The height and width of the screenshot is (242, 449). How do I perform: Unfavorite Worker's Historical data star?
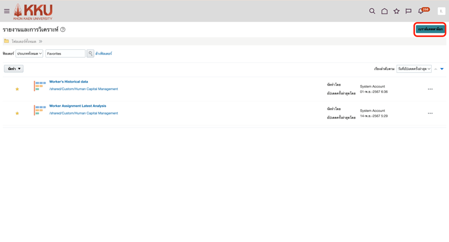point(17,89)
